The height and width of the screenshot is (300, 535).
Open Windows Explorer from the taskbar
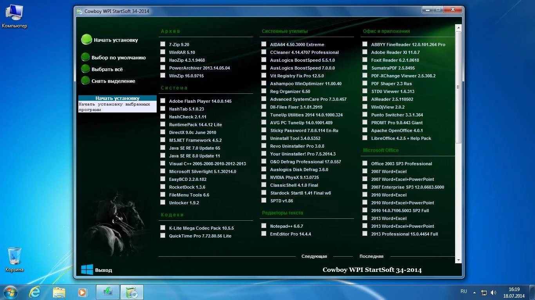tap(59, 292)
